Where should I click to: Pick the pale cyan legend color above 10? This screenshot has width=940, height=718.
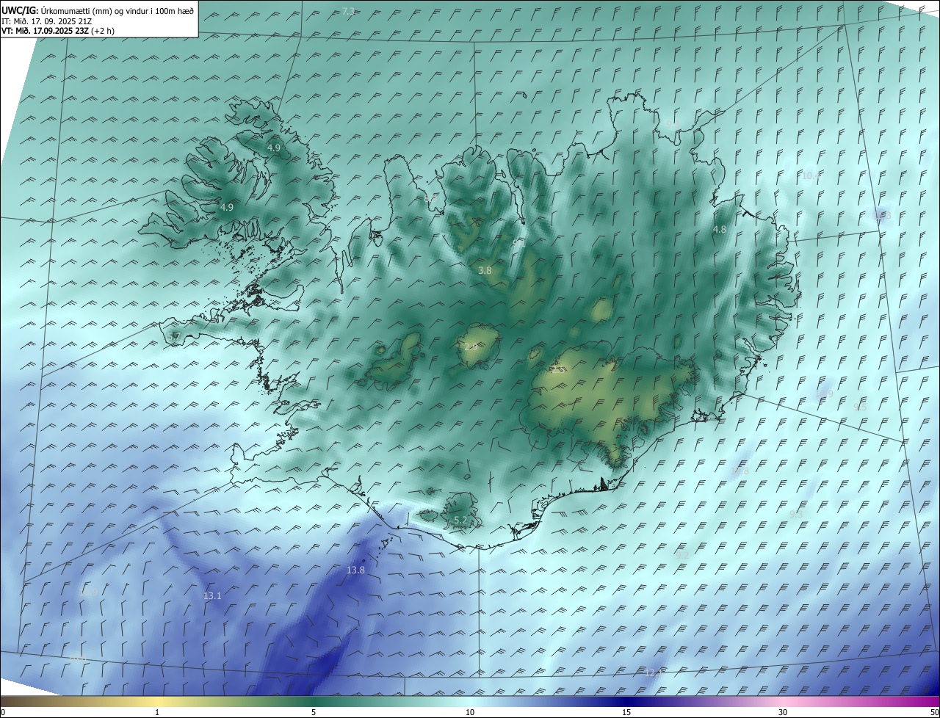(470, 701)
